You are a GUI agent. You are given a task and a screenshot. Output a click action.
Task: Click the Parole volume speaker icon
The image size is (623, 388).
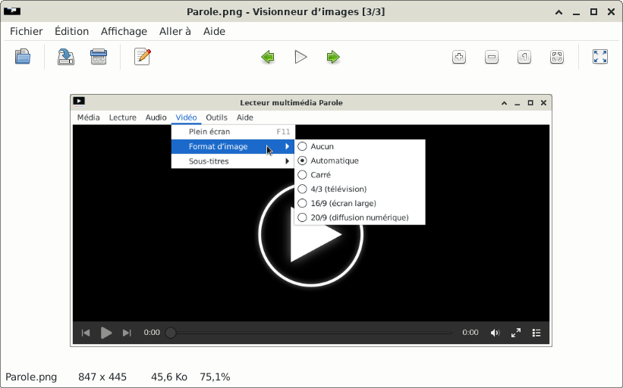[x=495, y=333]
